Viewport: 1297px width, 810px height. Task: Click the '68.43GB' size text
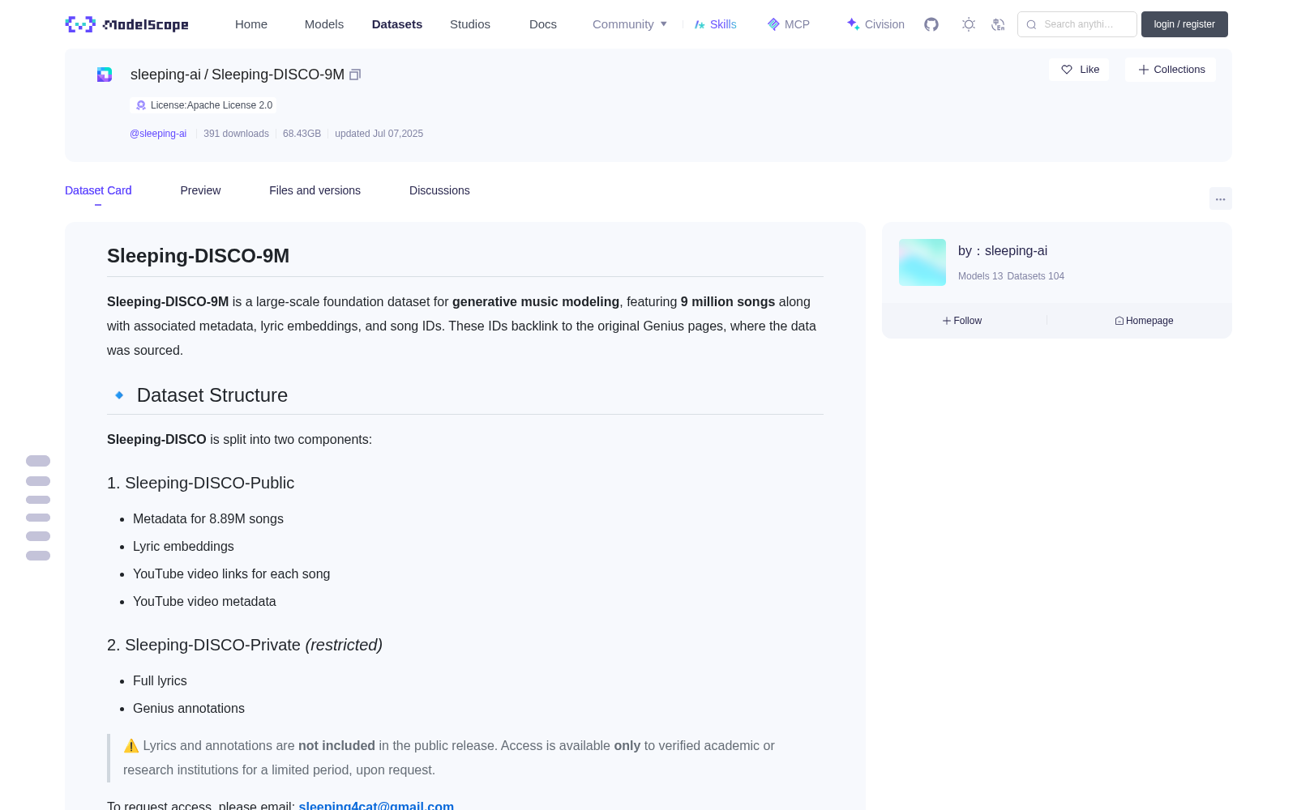(x=302, y=134)
